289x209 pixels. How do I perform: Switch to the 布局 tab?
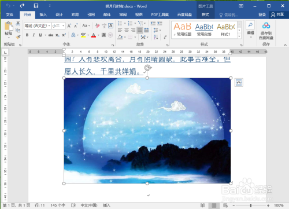click(x=75, y=14)
